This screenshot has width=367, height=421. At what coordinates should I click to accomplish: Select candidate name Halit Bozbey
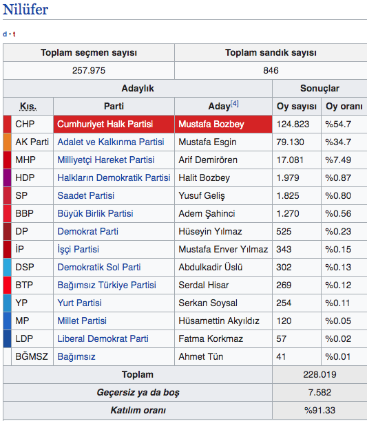(205, 177)
